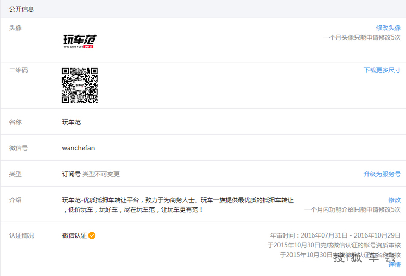Click the 类型不可变更 note
The image size is (406, 276).
click(101, 174)
